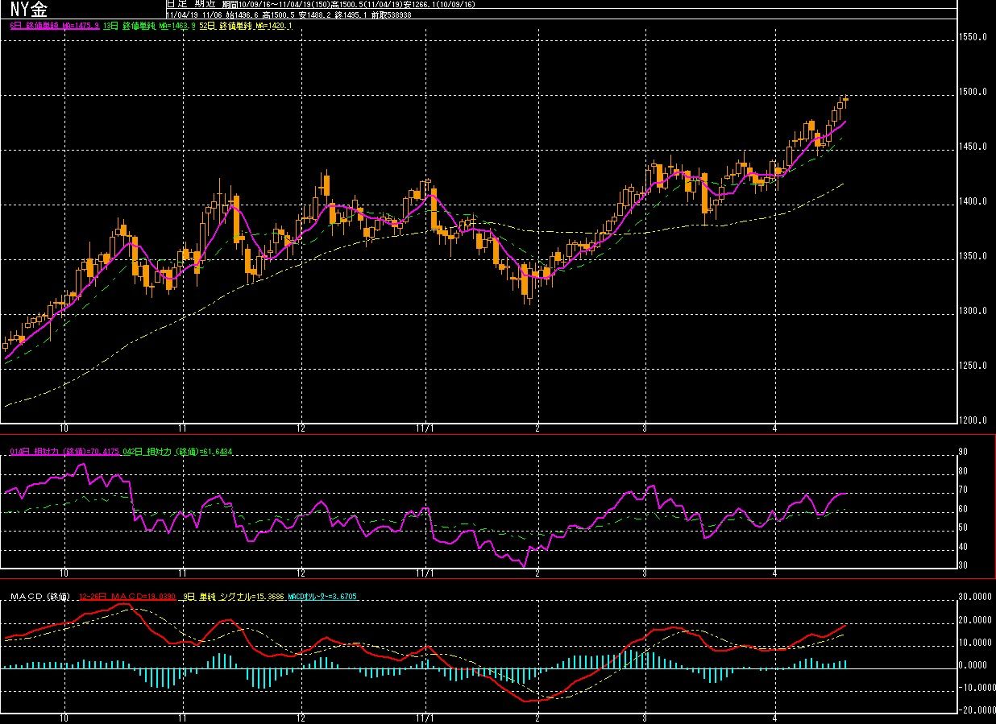996x724 pixels.
Task: Click the 1350.0 price axis label
Action: click(974, 257)
